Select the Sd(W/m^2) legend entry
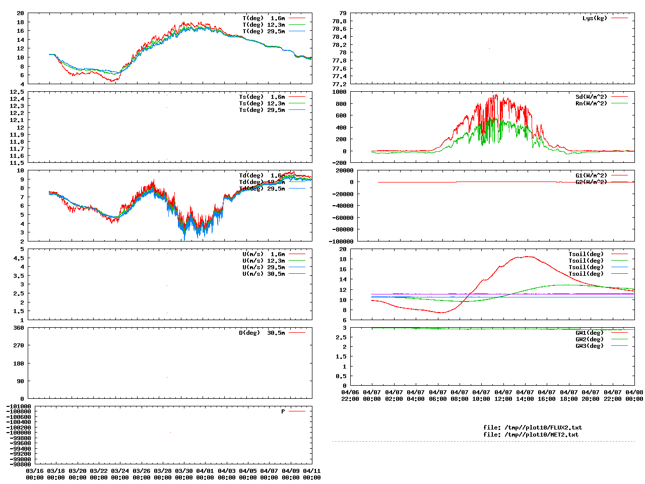The height and width of the screenshot is (484, 645). click(x=591, y=97)
